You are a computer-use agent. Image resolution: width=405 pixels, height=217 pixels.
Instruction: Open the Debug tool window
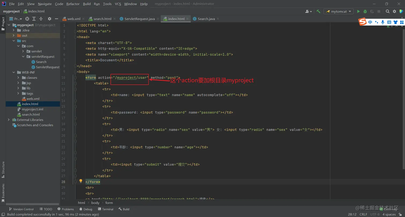85,209
